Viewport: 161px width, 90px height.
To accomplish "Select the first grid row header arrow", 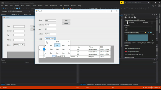I will [40, 49].
